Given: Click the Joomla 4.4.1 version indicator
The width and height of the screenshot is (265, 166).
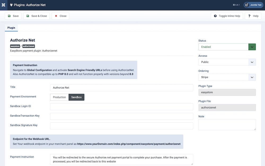Looking at the screenshot, I should tap(236, 5).
